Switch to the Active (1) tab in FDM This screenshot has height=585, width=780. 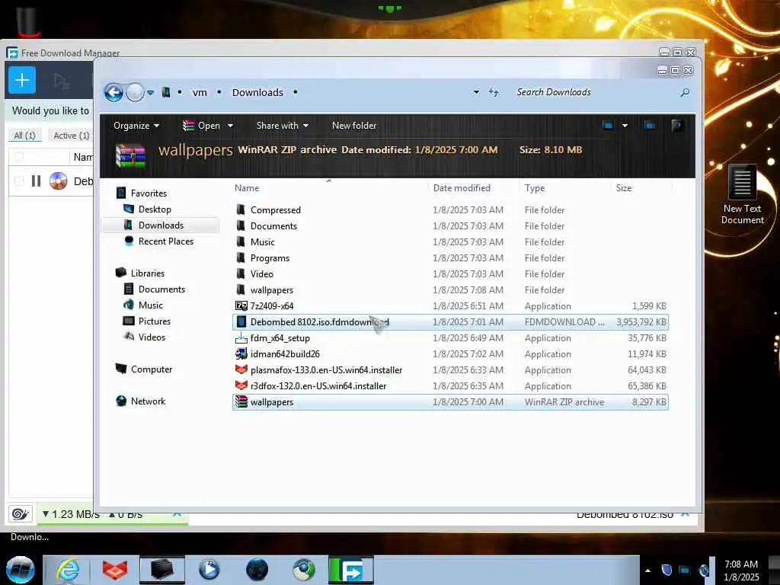click(71, 136)
